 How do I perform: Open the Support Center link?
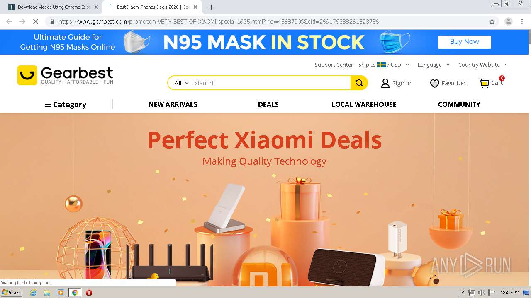point(334,65)
